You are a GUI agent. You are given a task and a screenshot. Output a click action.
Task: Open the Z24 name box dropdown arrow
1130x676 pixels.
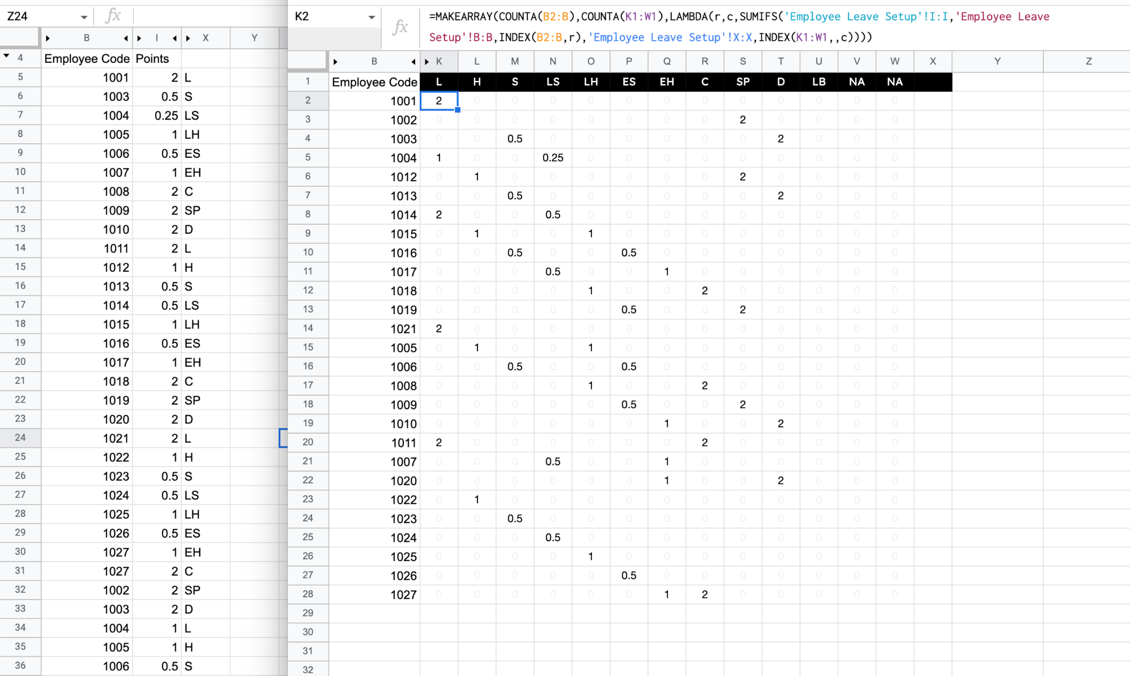click(x=84, y=17)
